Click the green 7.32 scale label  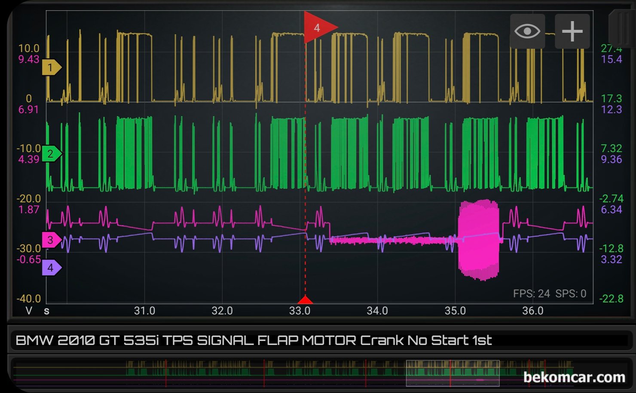click(x=612, y=149)
